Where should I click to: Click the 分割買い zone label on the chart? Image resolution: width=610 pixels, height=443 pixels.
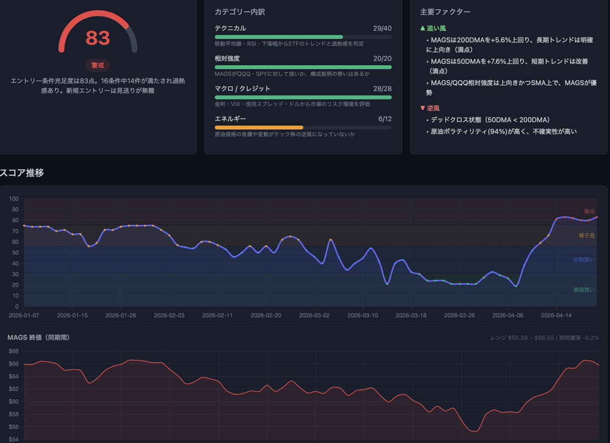tap(584, 259)
